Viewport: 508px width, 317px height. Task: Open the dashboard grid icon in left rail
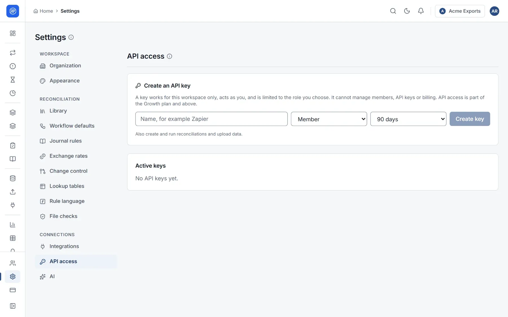[x=13, y=33]
